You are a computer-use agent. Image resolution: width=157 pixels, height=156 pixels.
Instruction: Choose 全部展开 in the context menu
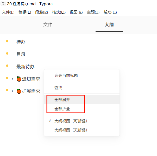[82, 100]
